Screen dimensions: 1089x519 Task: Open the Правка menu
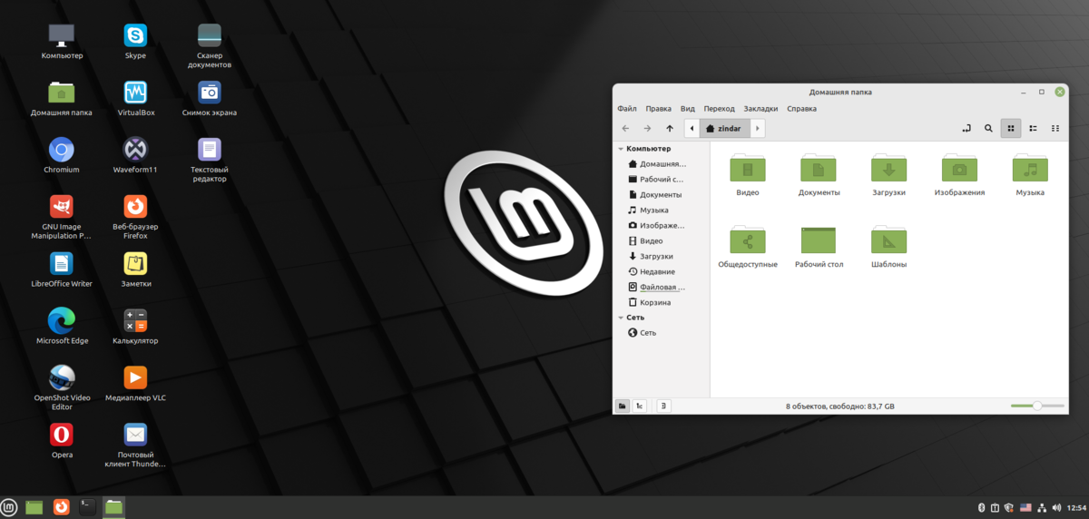click(x=659, y=109)
